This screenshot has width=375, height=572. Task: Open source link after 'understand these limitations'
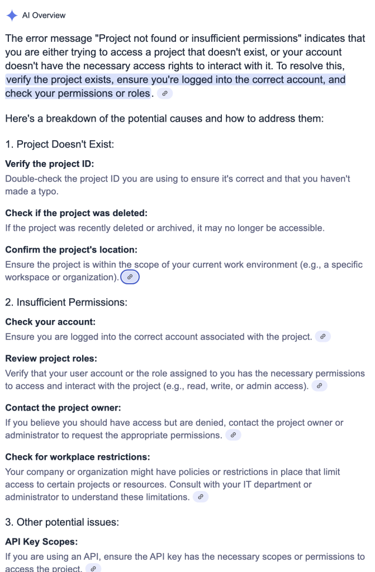click(x=201, y=497)
